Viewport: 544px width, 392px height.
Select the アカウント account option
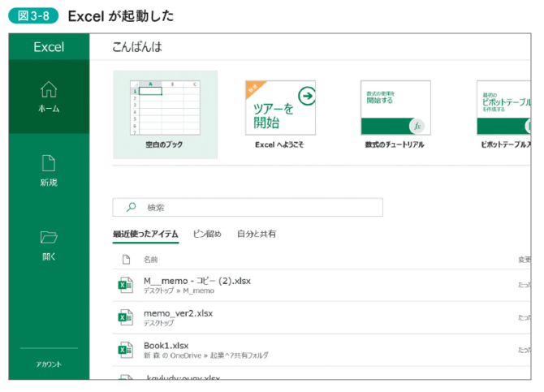pos(49,364)
